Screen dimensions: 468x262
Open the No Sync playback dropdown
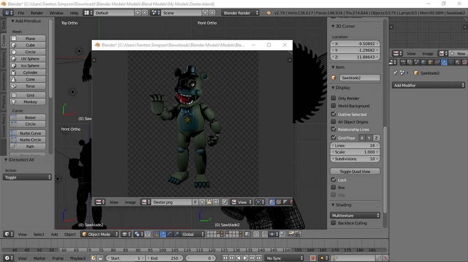tap(284, 258)
